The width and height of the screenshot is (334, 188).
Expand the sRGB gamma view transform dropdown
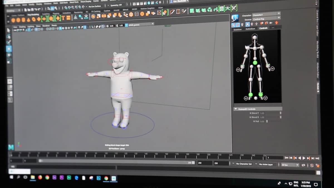click(x=141, y=25)
